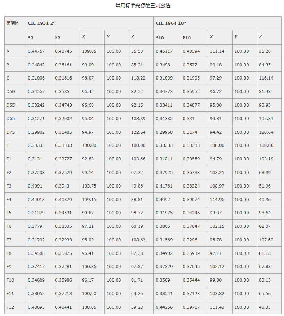Click the D50 row label
The image size is (284, 316).
click(x=10, y=92)
